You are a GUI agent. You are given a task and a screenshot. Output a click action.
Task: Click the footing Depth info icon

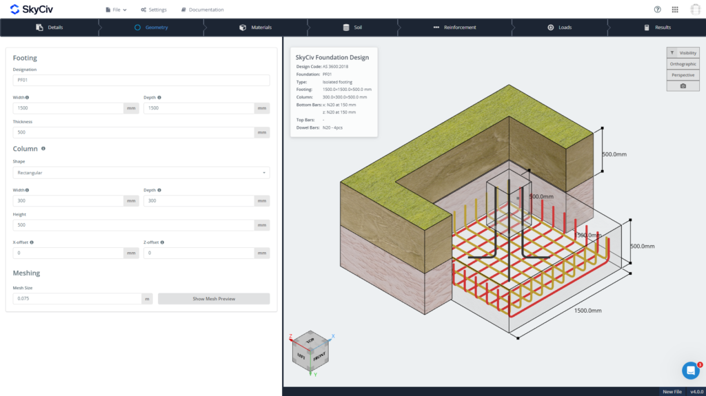click(x=159, y=97)
